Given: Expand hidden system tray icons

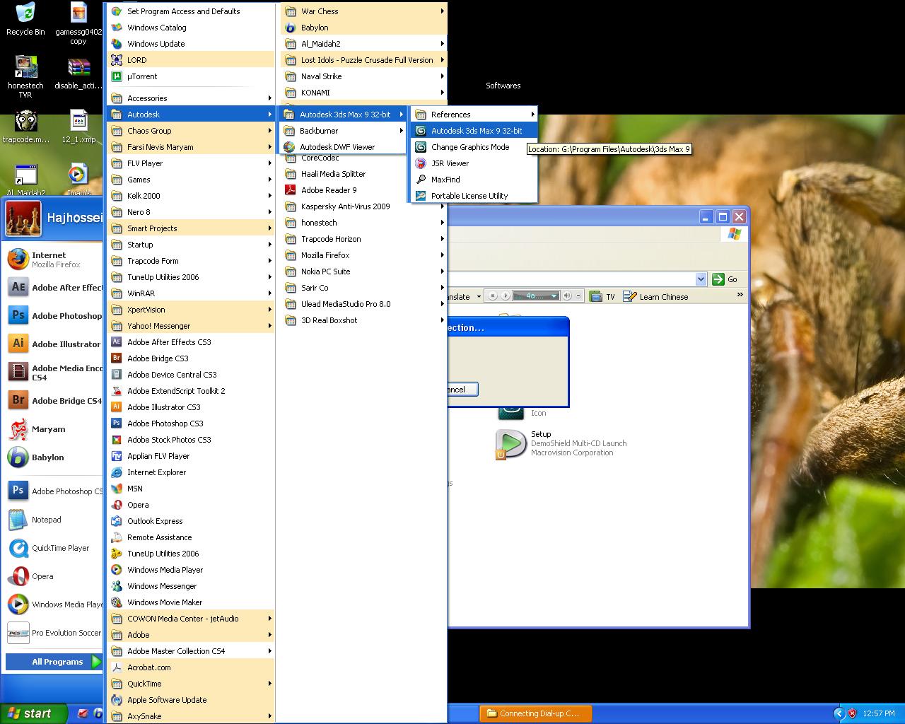Looking at the screenshot, I should pos(839,713).
